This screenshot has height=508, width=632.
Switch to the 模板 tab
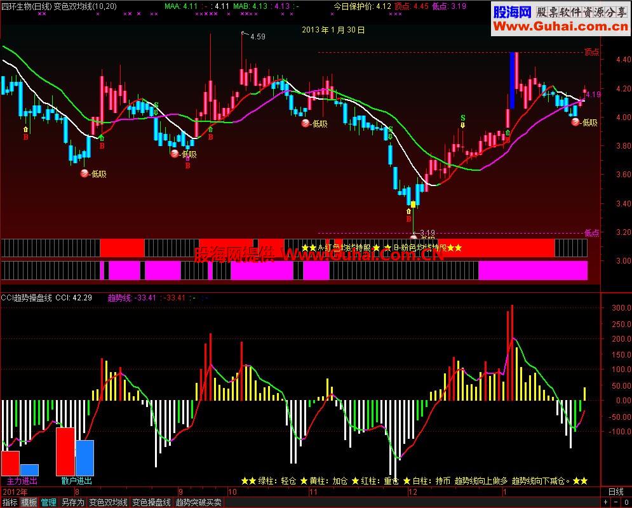point(29,502)
